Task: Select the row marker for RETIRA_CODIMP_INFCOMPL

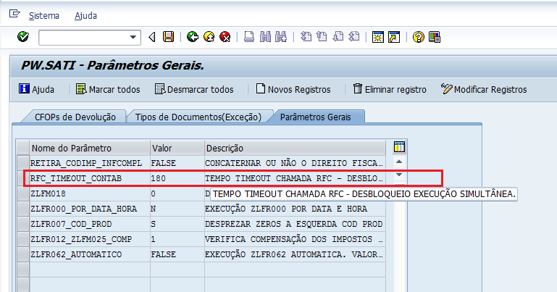Action: [22, 163]
